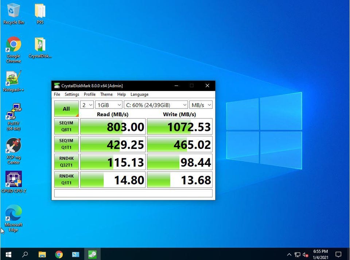This screenshot has height=260, width=350.
Task: Click the CrystalDiskMark title bar app icon
Action: (x=57, y=86)
